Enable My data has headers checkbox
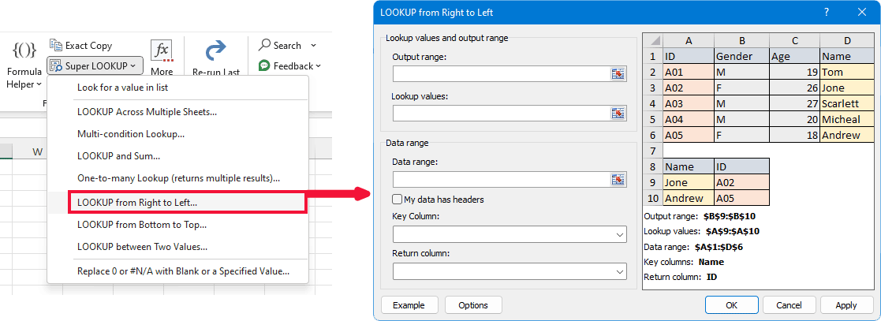 click(398, 200)
